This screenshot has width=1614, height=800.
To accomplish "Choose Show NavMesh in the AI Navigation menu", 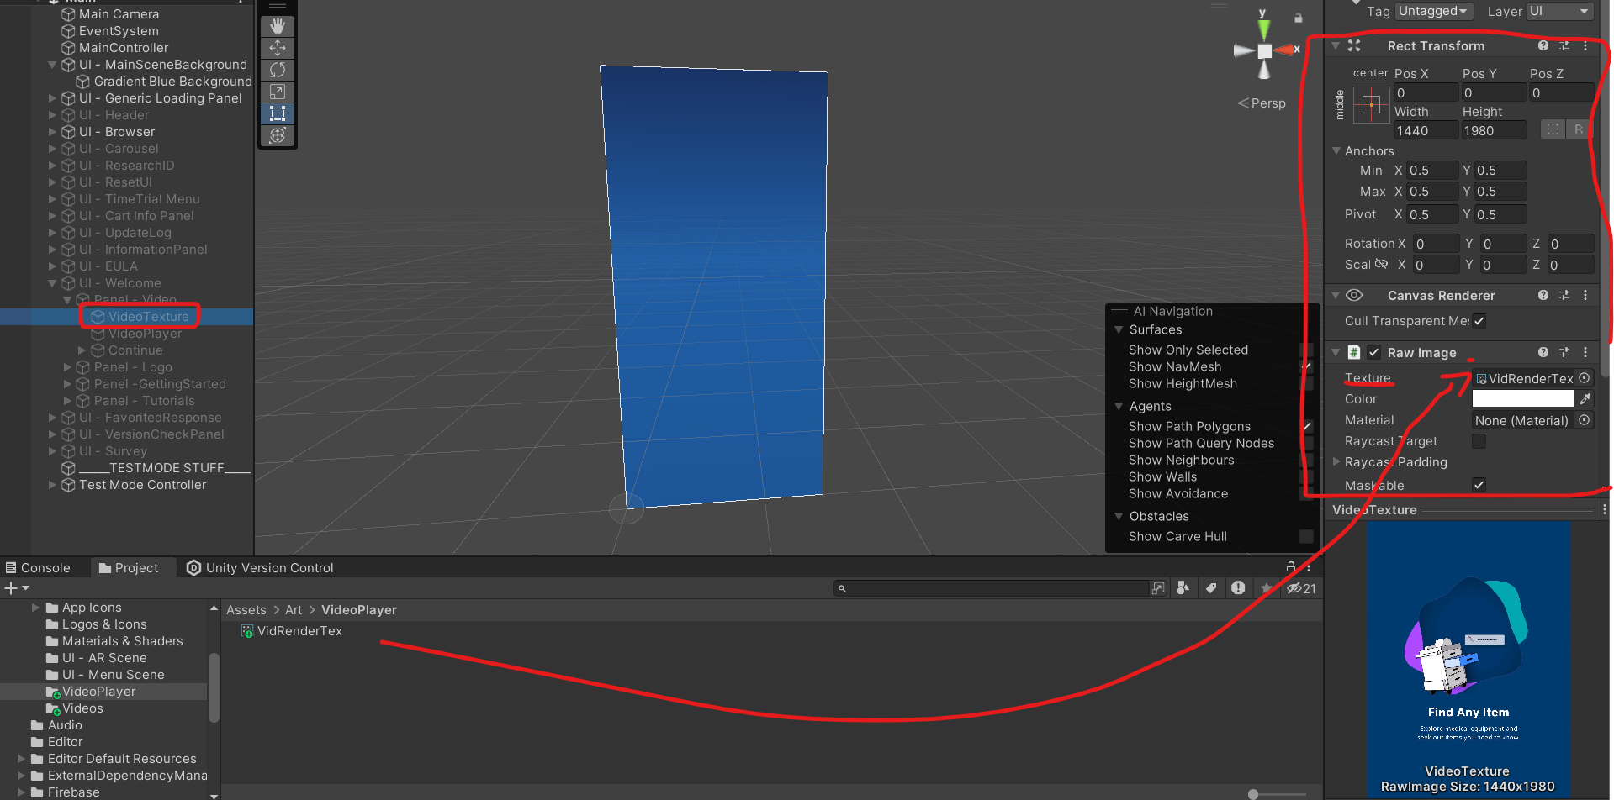I will click(x=1174, y=366).
